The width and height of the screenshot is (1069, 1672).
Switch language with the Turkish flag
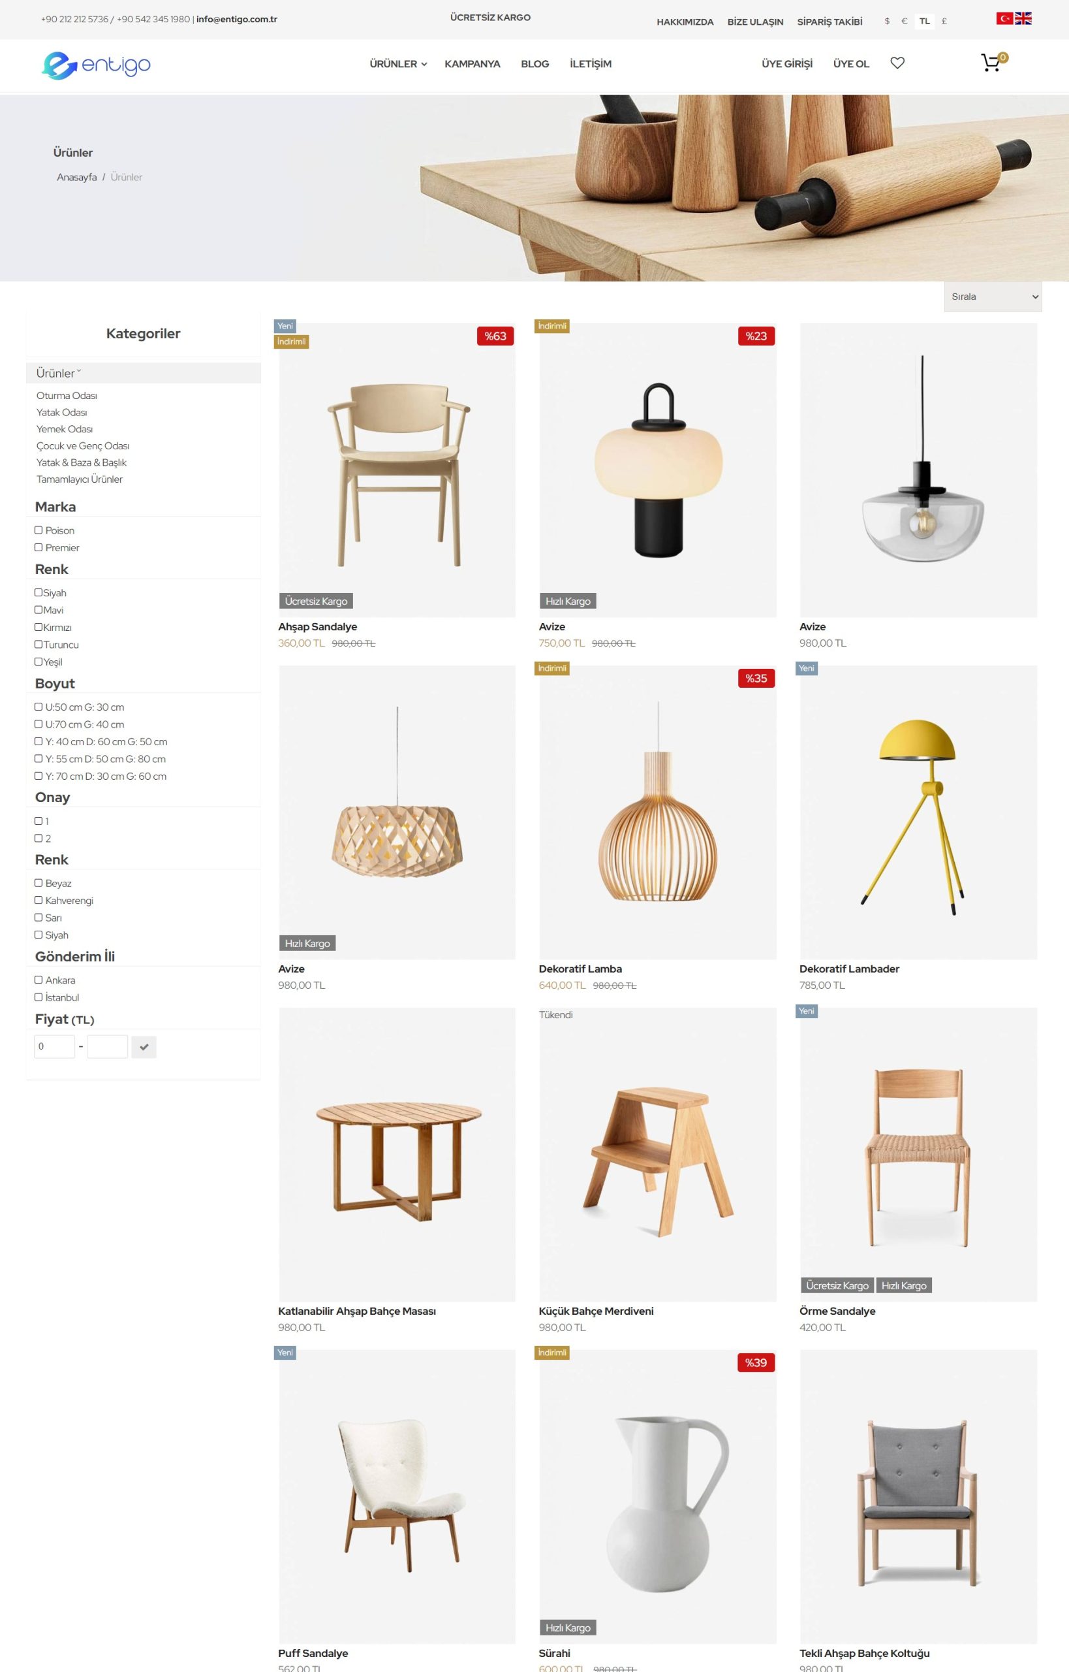pos(1004,19)
